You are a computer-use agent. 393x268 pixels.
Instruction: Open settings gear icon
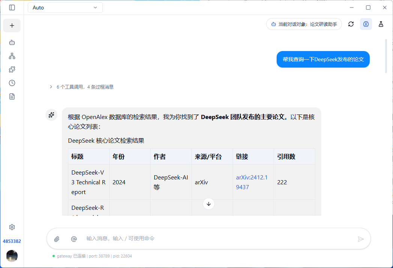point(12,227)
